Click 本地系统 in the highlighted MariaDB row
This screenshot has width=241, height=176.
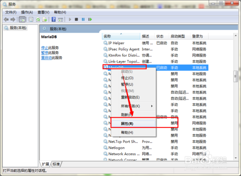pyautogui.click(x=199, y=68)
